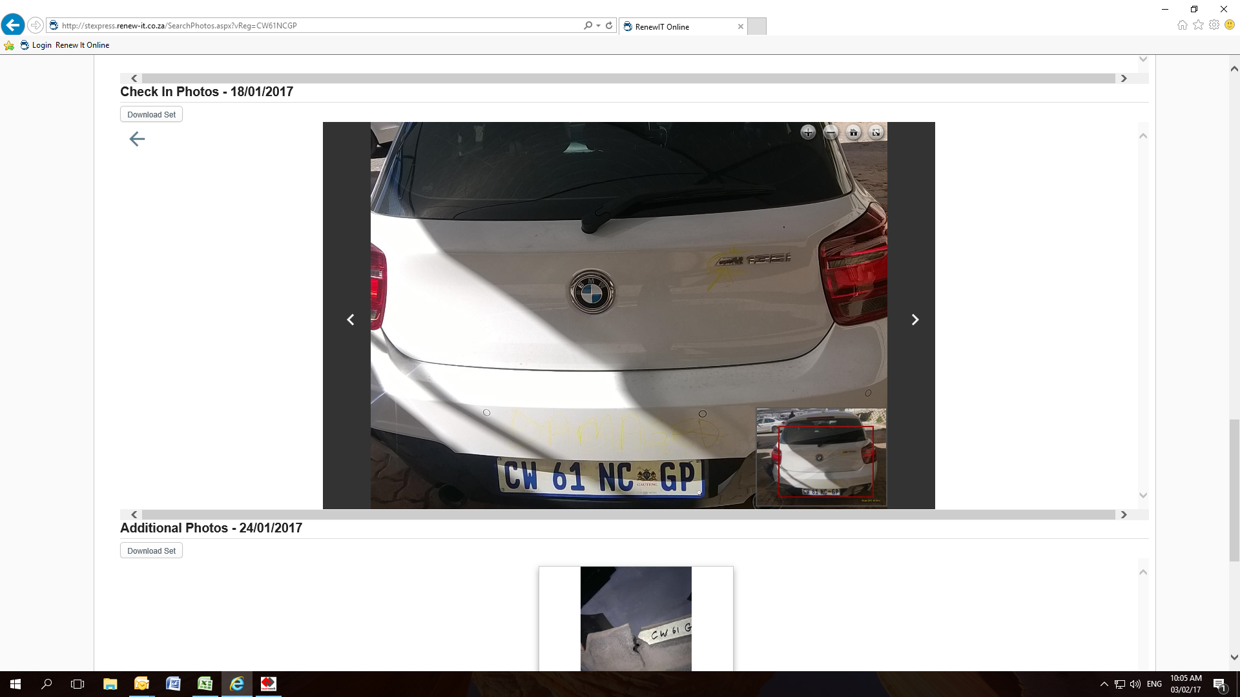Open a new browser tab
Image resolution: width=1240 pixels, height=697 pixels.
[757, 26]
